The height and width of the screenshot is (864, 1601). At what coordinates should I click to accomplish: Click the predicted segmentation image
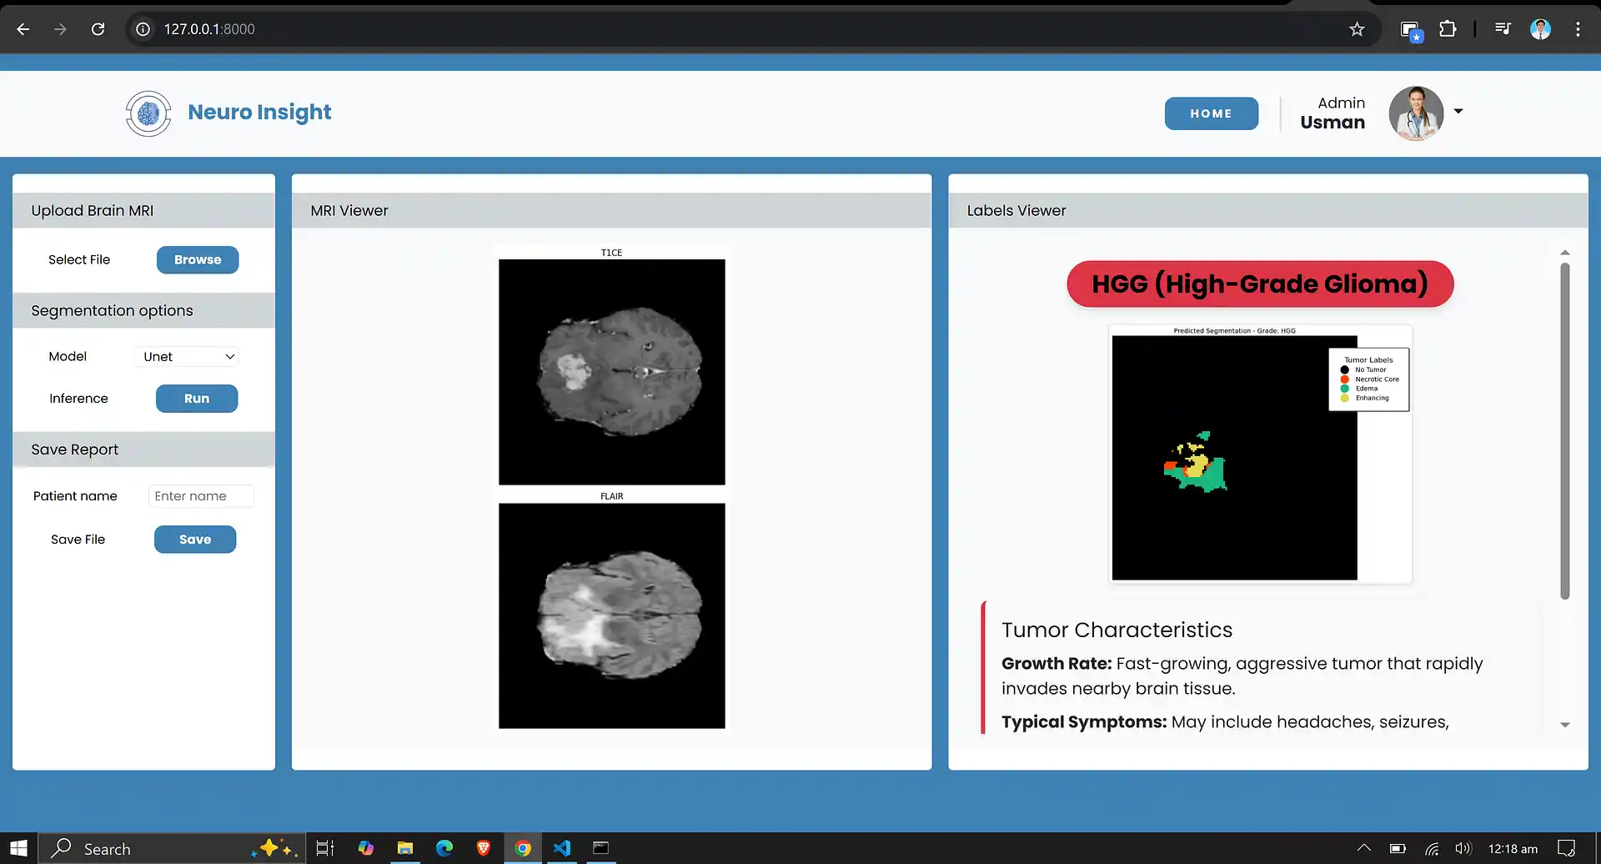[1234, 457]
